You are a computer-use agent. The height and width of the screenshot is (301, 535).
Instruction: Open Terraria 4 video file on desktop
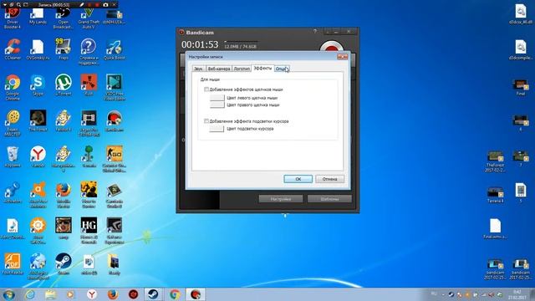click(495, 195)
